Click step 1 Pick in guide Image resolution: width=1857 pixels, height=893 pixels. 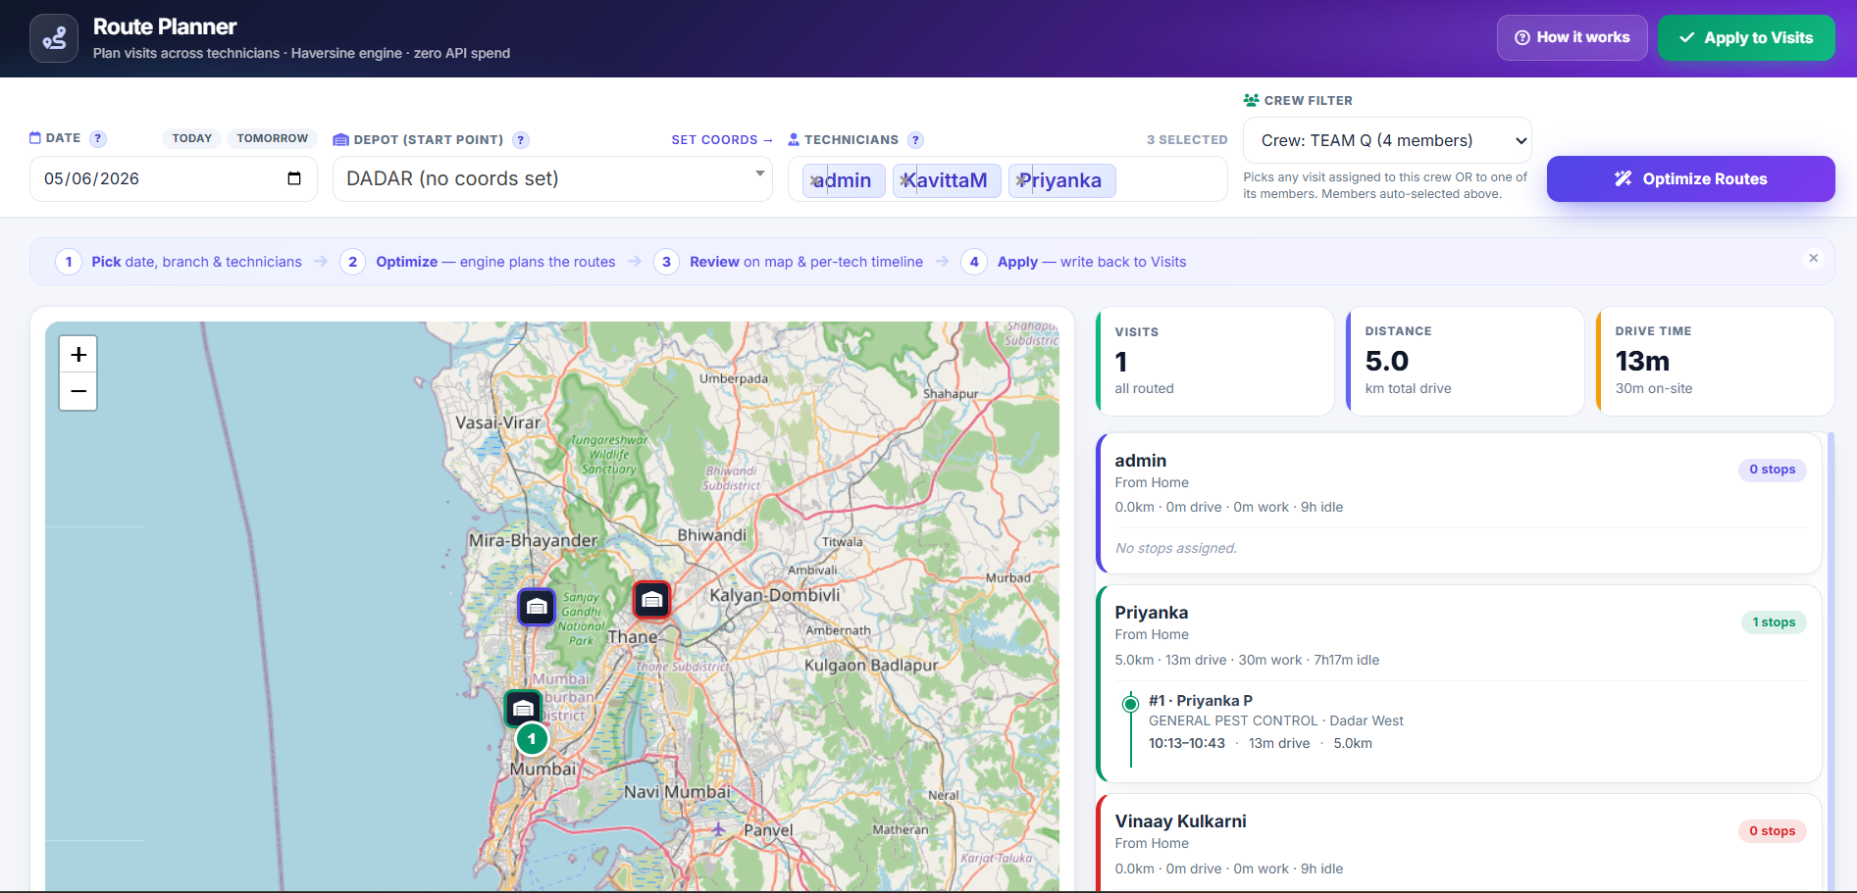(x=179, y=262)
